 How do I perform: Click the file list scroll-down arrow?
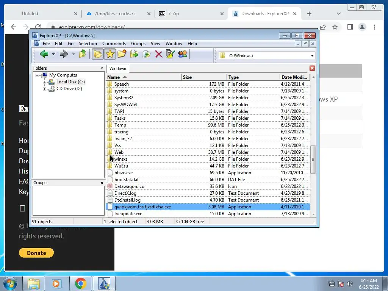[x=313, y=214]
